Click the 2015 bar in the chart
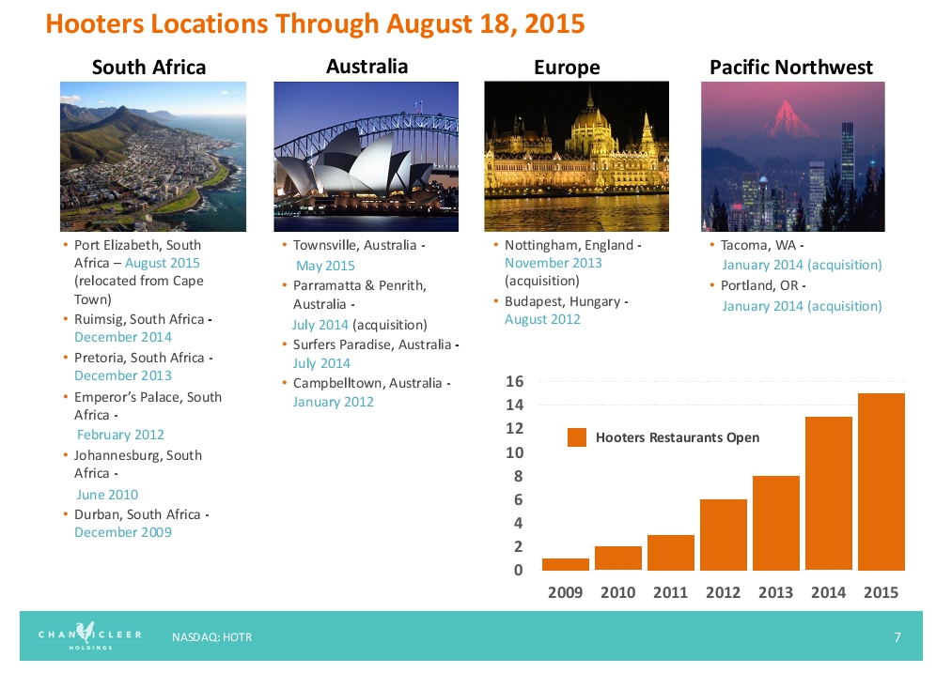 (881, 482)
